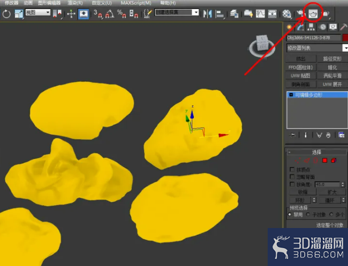Toggle Percent Snap button
The width and height of the screenshot is (348, 266).
[122, 14]
